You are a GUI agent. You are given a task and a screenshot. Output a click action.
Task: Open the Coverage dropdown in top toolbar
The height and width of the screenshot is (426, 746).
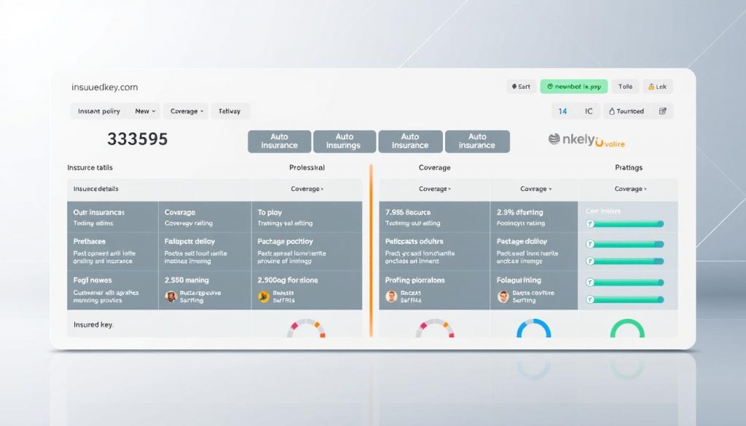pyautogui.click(x=186, y=111)
